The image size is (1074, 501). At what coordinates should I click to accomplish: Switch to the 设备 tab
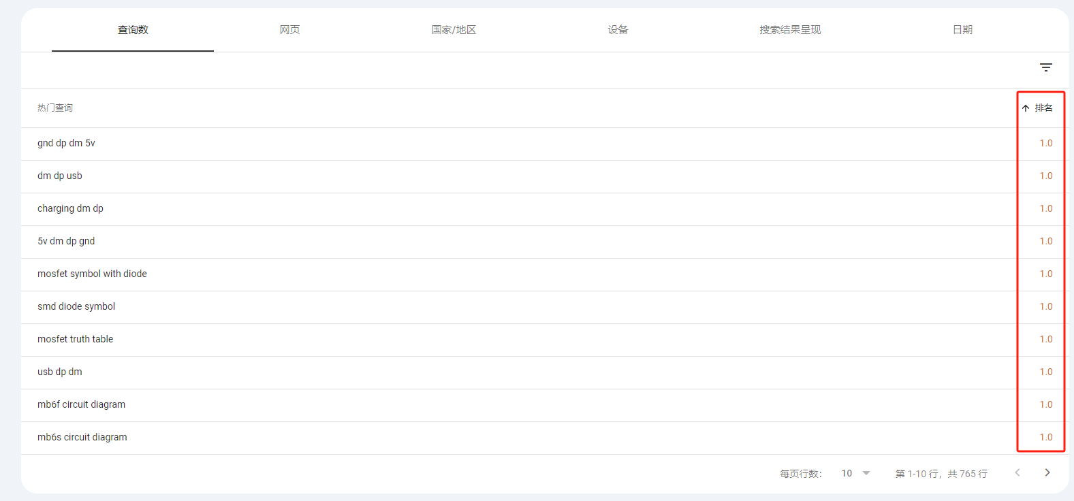(618, 30)
